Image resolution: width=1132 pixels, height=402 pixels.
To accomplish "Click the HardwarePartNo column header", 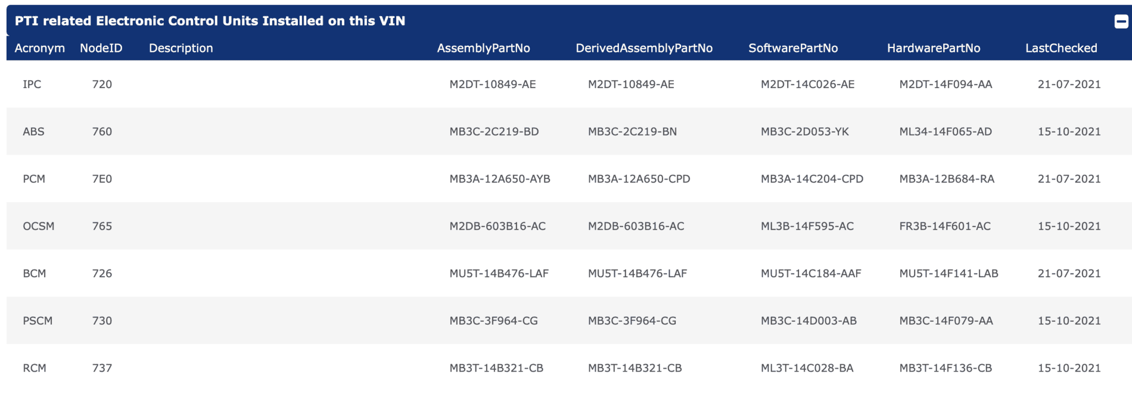I will [934, 48].
